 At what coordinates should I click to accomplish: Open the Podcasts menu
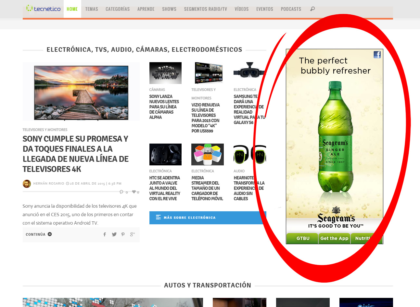pos(291,9)
